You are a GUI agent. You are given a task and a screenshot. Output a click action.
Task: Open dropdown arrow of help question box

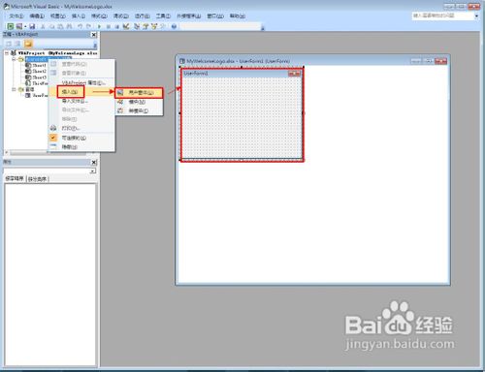476,15
